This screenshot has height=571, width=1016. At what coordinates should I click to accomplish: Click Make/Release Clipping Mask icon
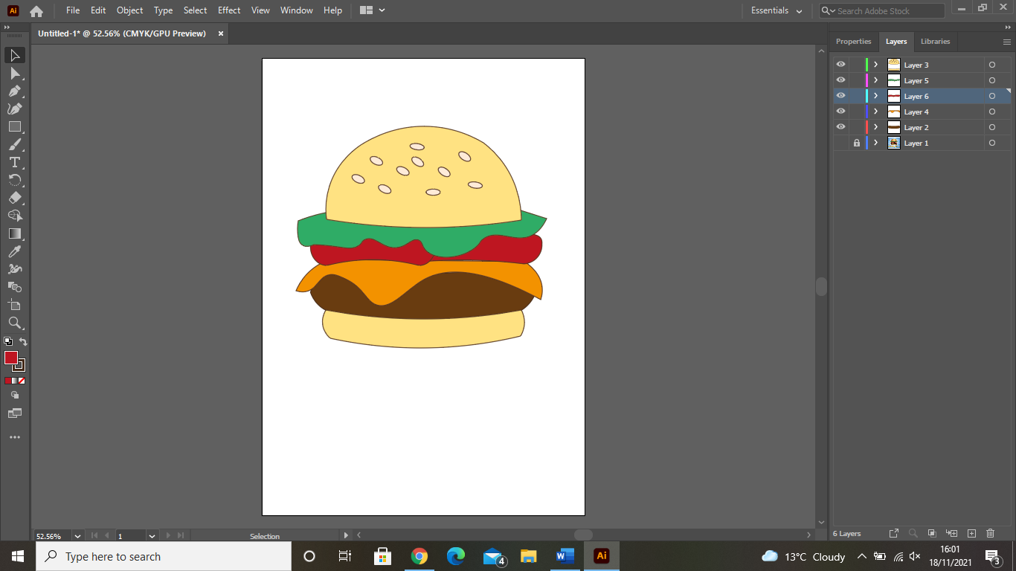point(932,534)
